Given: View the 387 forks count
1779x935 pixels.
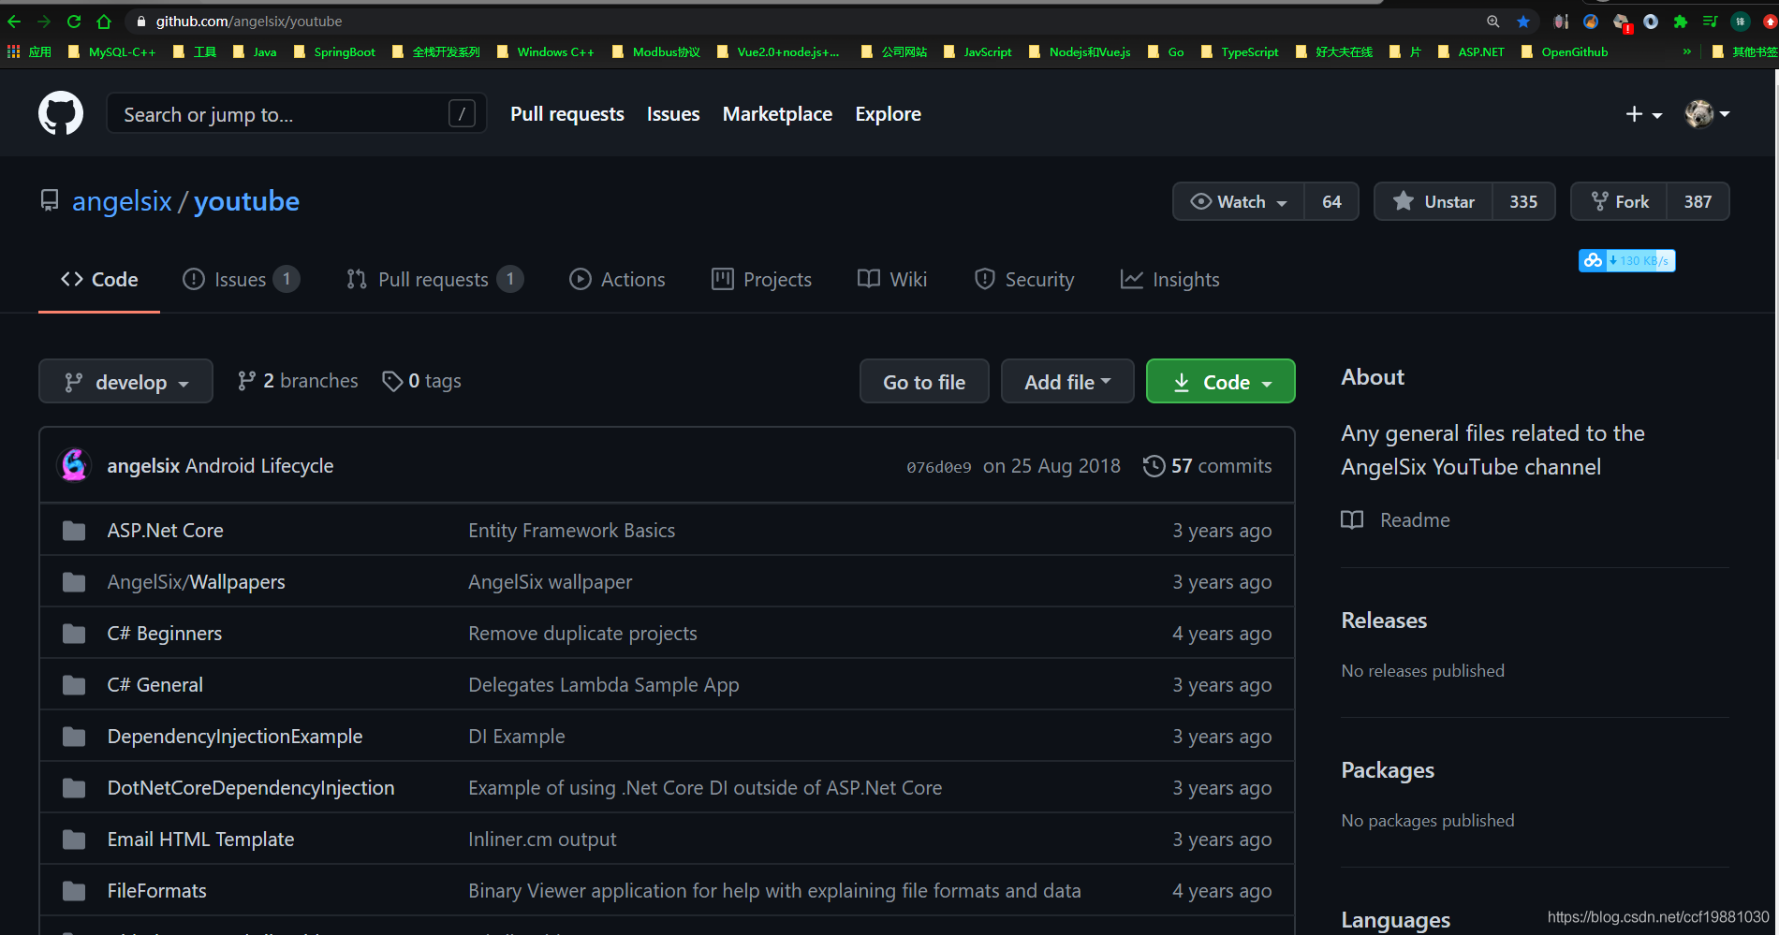Looking at the screenshot, I should point(1698,201).
